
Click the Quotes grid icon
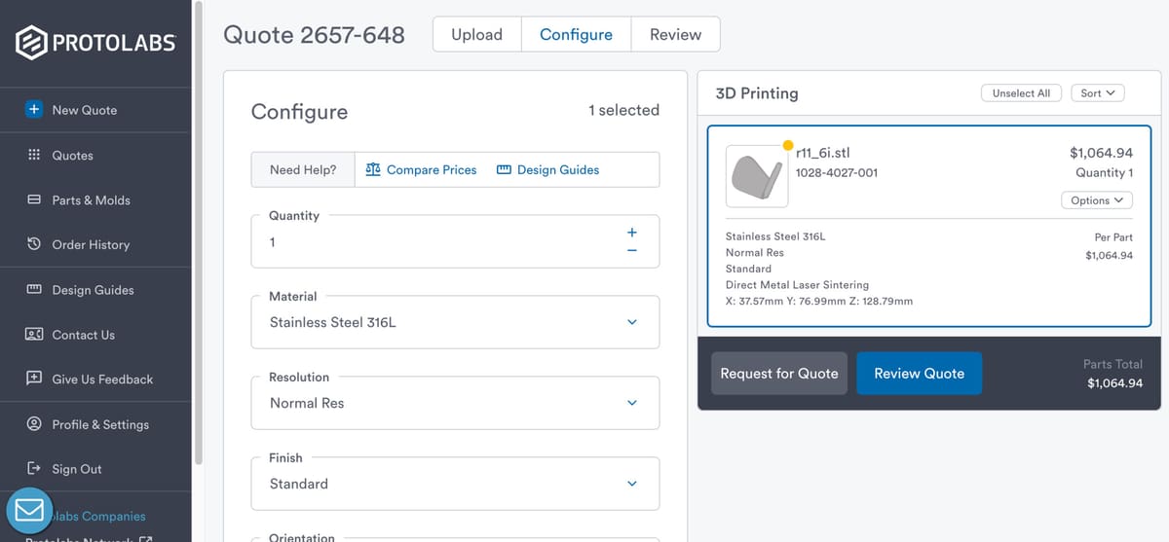34,155
